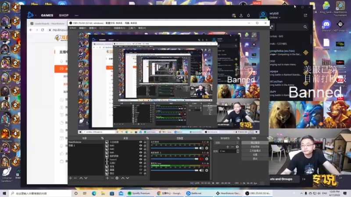The height and width of the screenshot is (197, 351).
Task: Toggle lock on banned text source
Action: coord(145,159)
